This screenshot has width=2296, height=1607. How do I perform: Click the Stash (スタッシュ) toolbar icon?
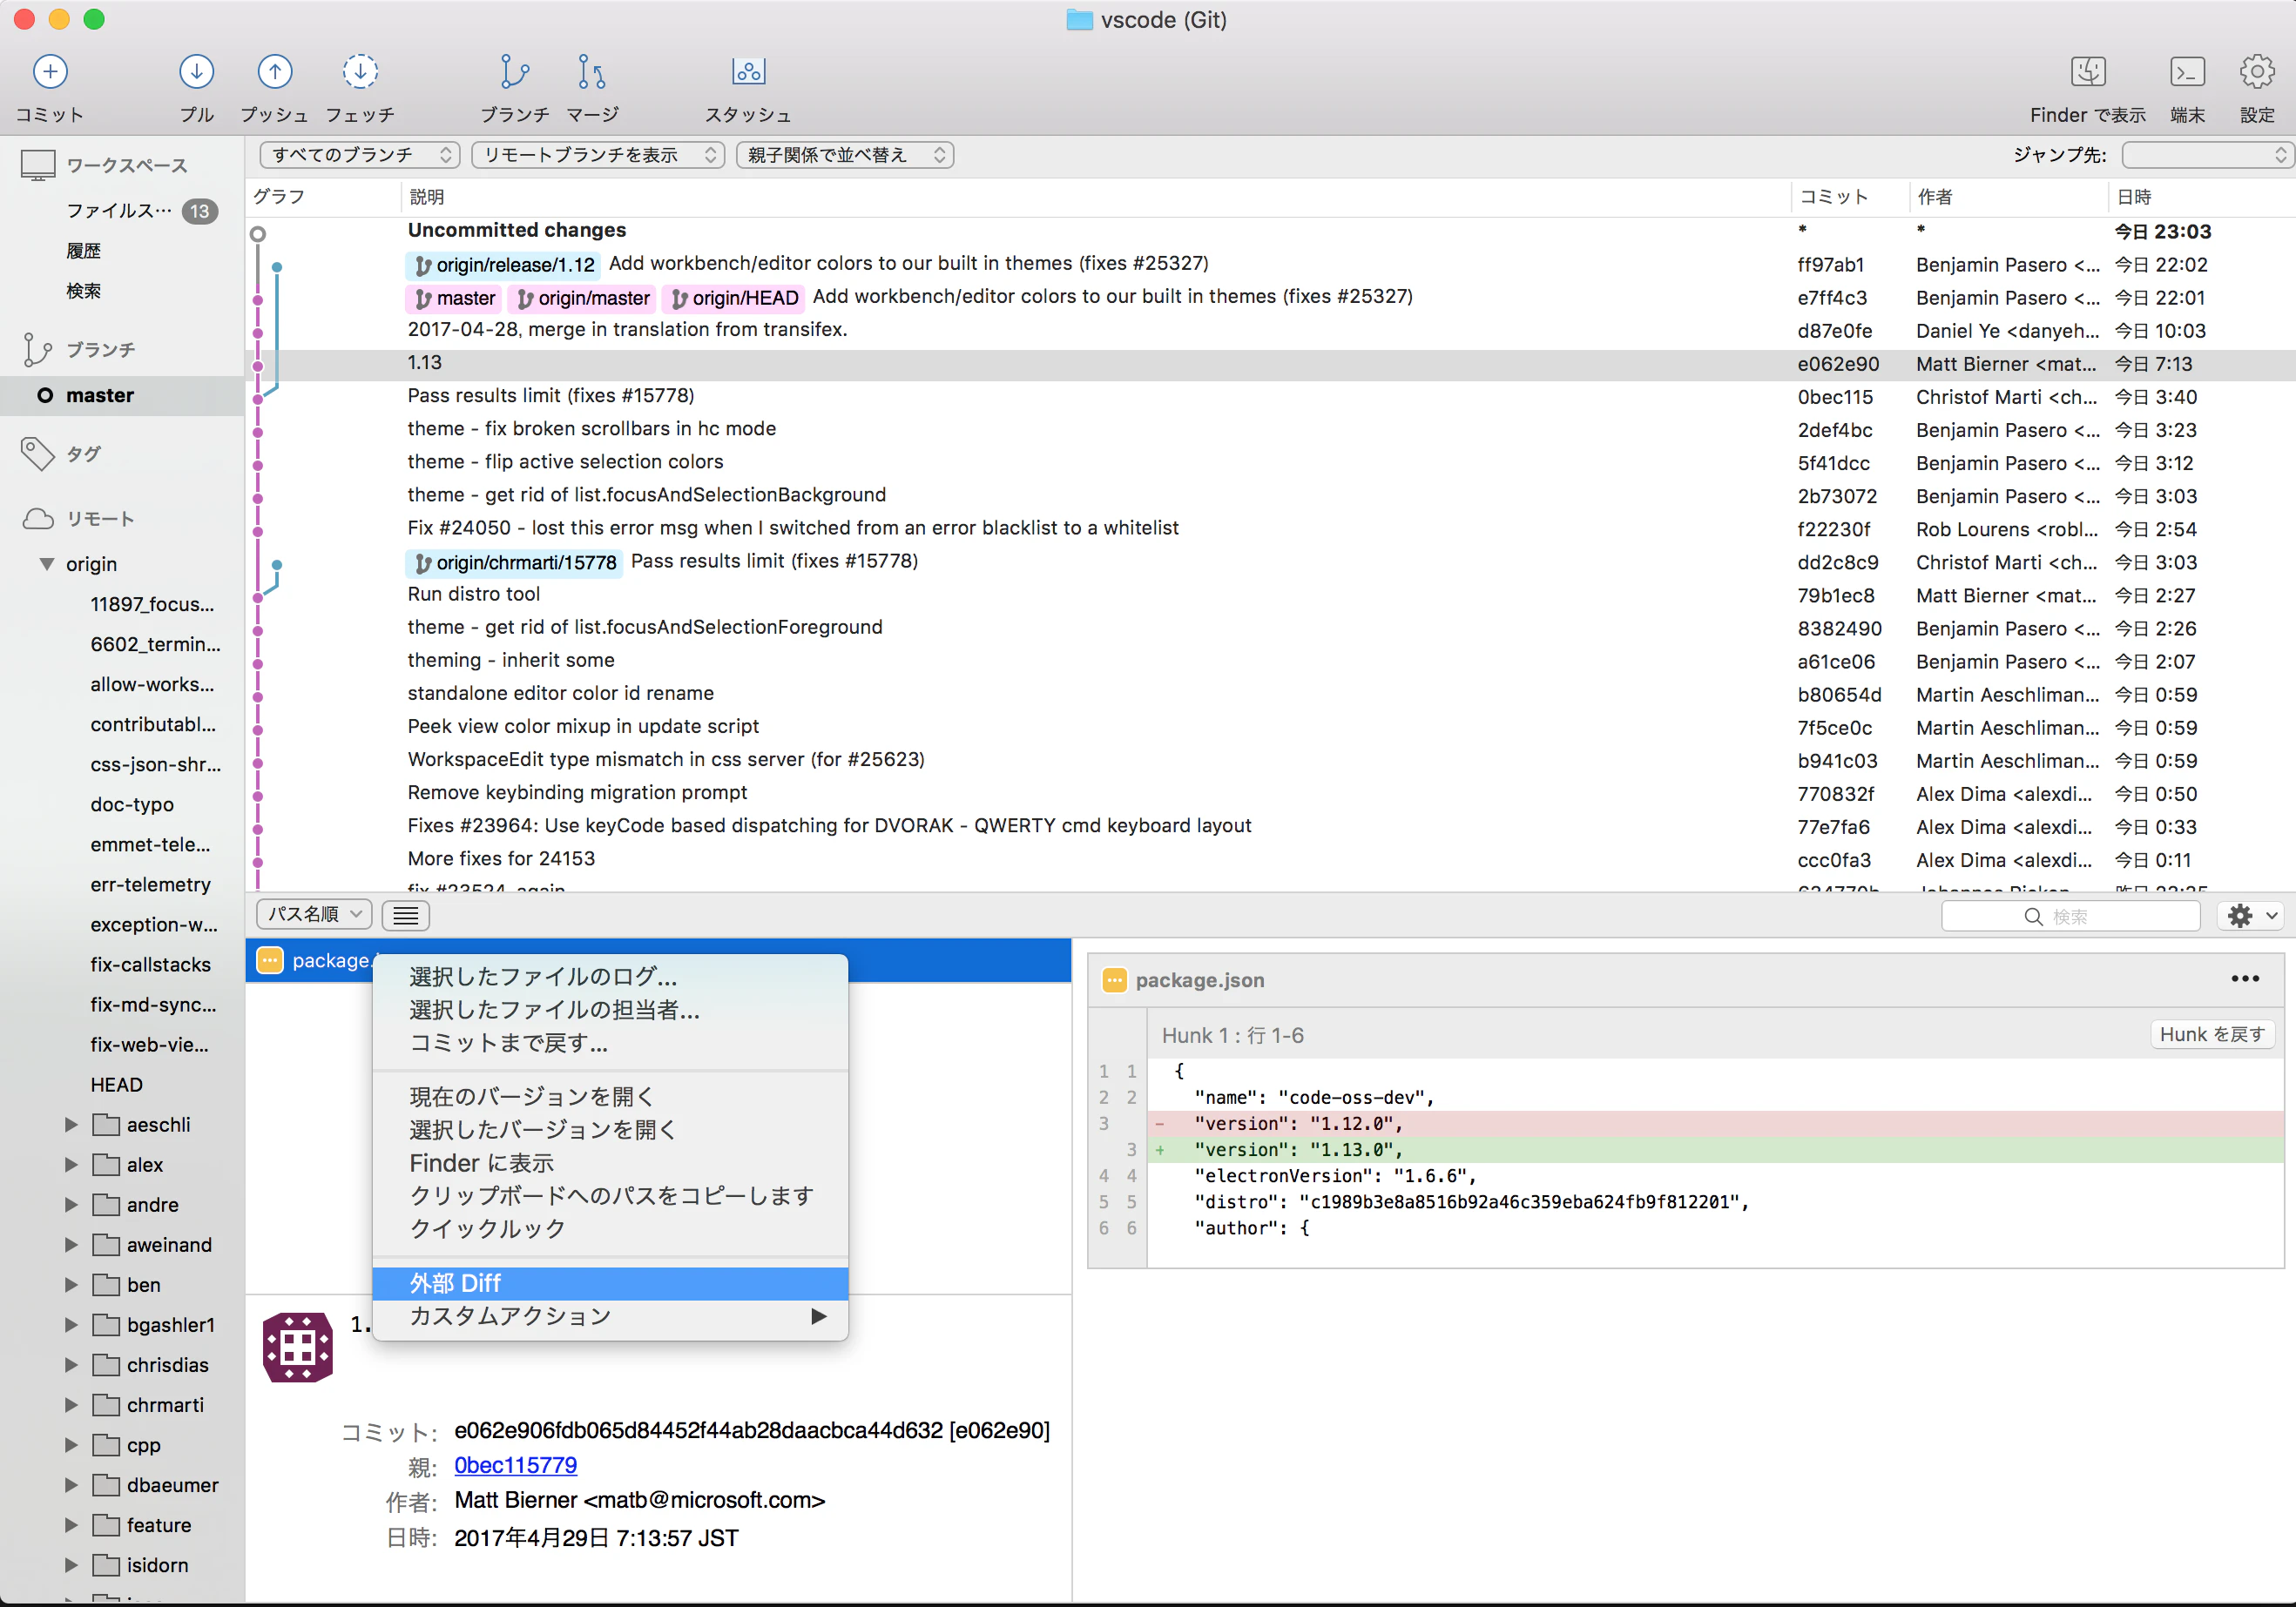tap(748, 72)
